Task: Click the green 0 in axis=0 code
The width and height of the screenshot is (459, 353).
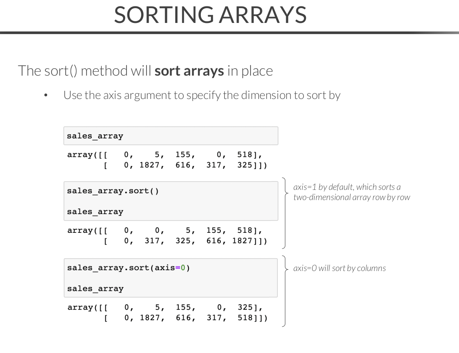Action: [183, 268]
